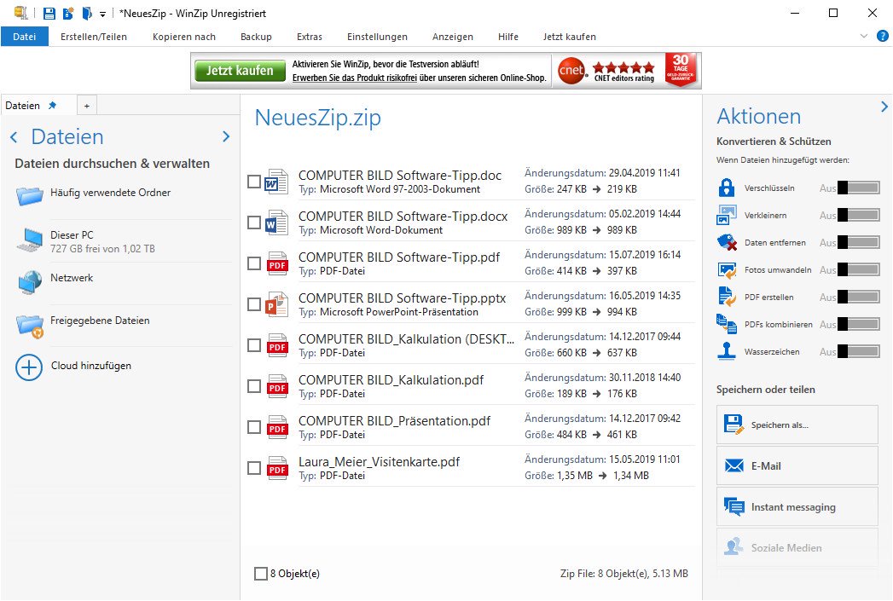
Task: Collapse the Aktionen panel with the chevron
Action: coord(884,107)
